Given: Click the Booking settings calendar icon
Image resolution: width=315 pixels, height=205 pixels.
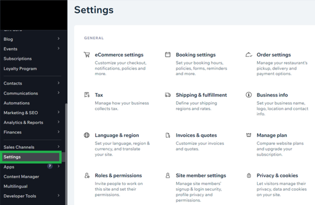Looking at the screenshot, I should (168, 55).
